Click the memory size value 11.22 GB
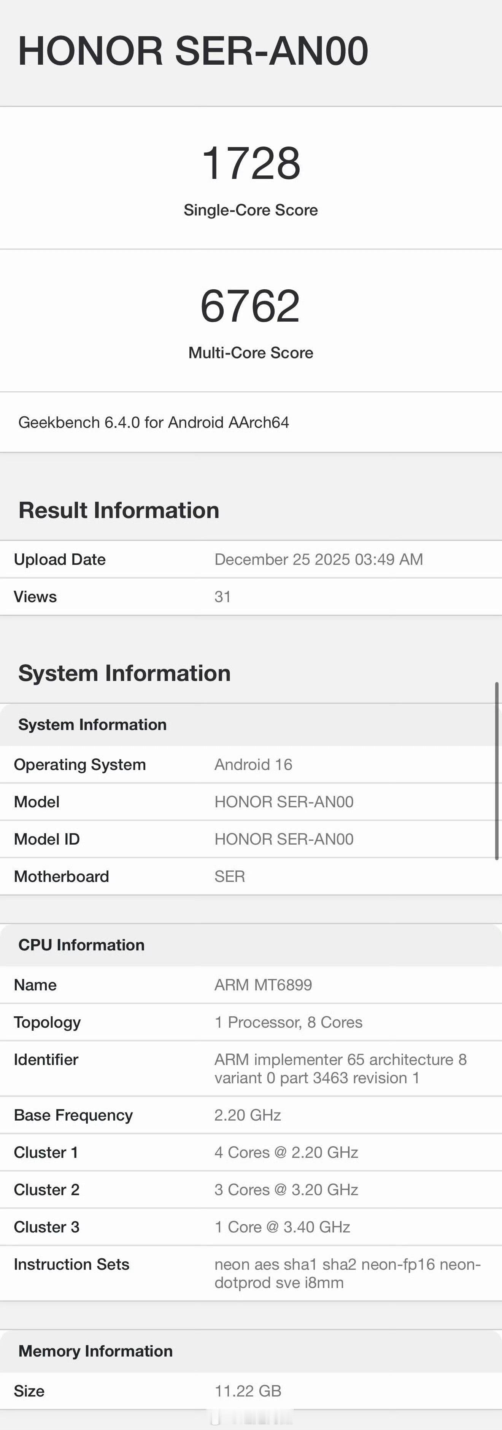 (x=248, y=1390)
